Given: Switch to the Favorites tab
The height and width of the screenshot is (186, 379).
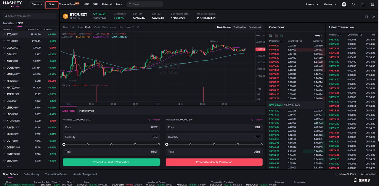Looking at the screenshot, I should coord(8,23).
